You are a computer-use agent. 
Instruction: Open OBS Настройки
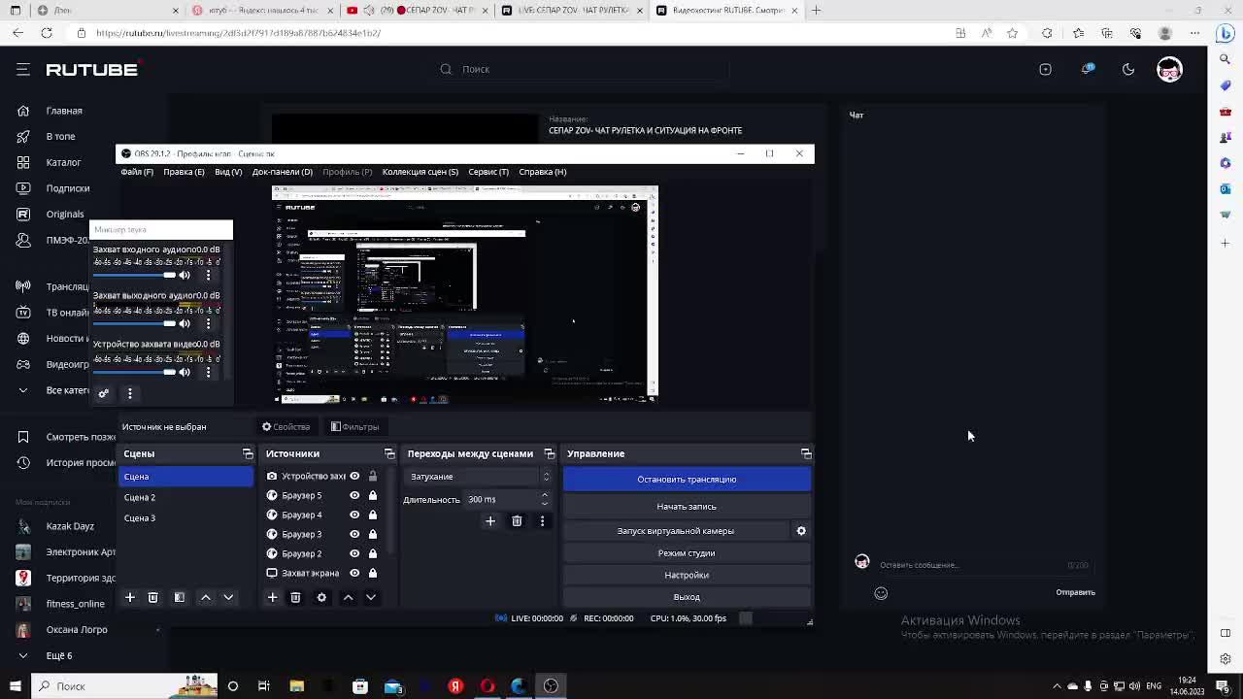point(687,575)
